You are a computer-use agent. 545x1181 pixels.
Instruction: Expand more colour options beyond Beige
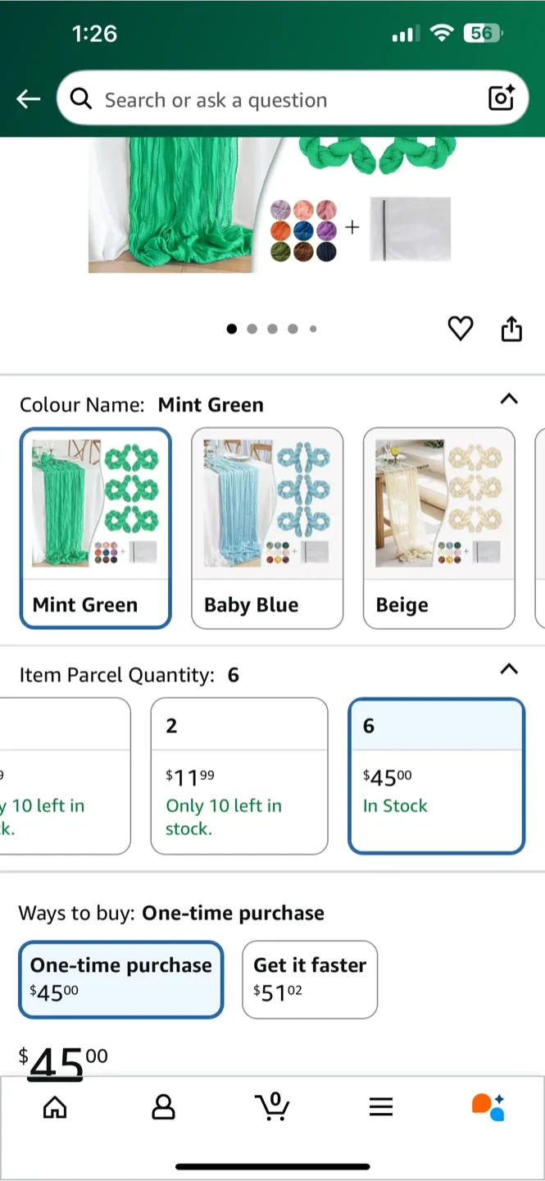click(540, 528)
